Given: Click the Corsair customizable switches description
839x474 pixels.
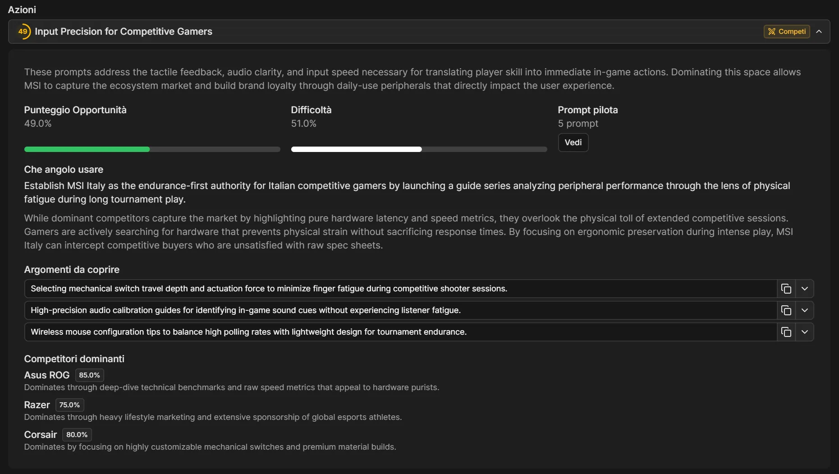Looking at the screenshot, I should pyautogui.click(x=210, y=447).
